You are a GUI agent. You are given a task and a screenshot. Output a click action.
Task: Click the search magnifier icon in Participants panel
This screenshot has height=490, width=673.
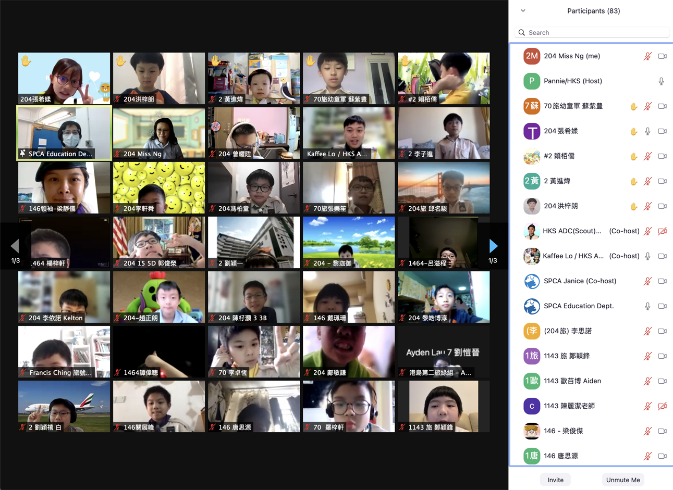coord(522,33)
